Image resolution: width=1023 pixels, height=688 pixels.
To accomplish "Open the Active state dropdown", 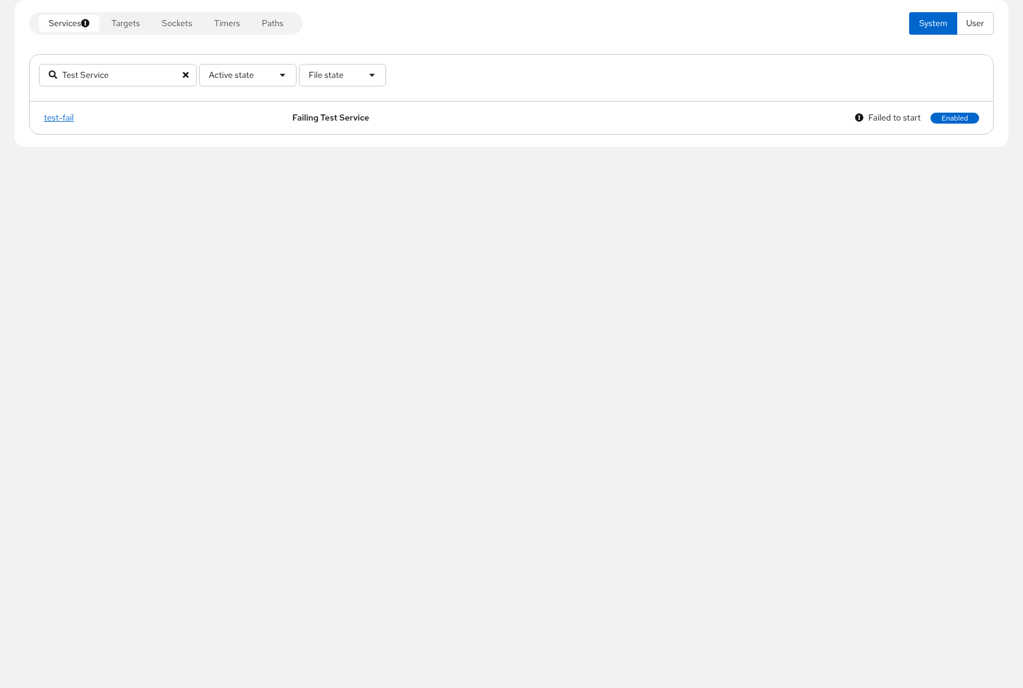I will (248, 75).
